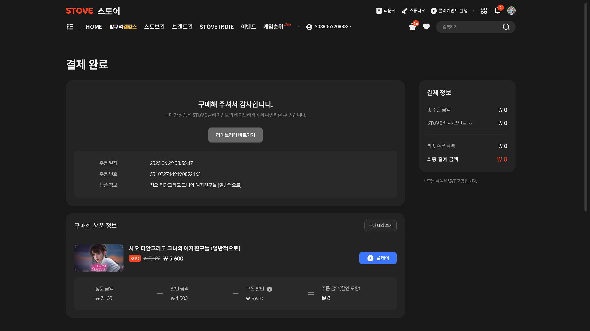Click the 상품 금액 ₩ 7,100 value

tap(104, 298)
